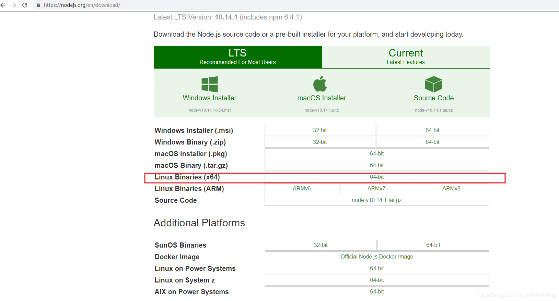Click the SunOS Binaries row label
The height and width of the screenshot is (301, 559).
point(180,245)
